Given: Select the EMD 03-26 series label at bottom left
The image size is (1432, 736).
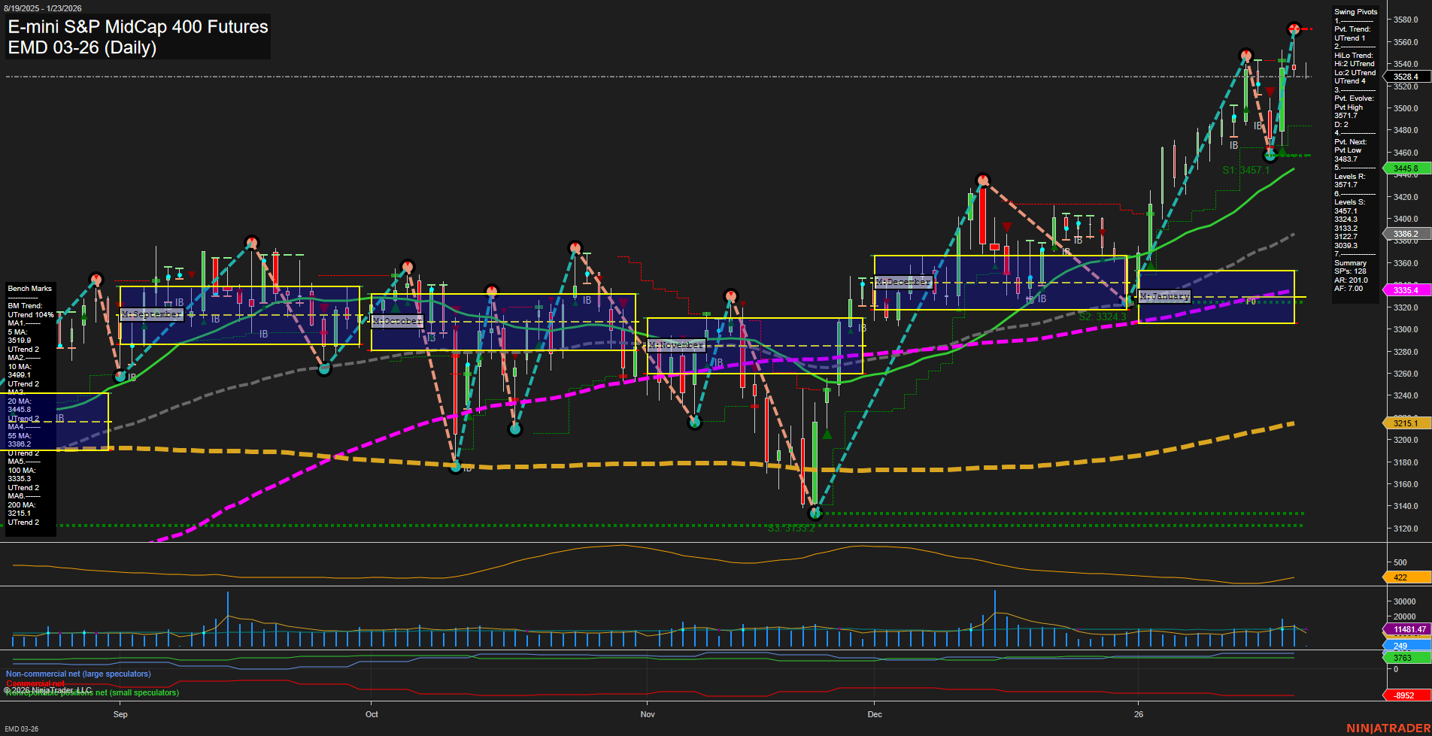Looking at the screenshot, I should click(x=20, y=728).
